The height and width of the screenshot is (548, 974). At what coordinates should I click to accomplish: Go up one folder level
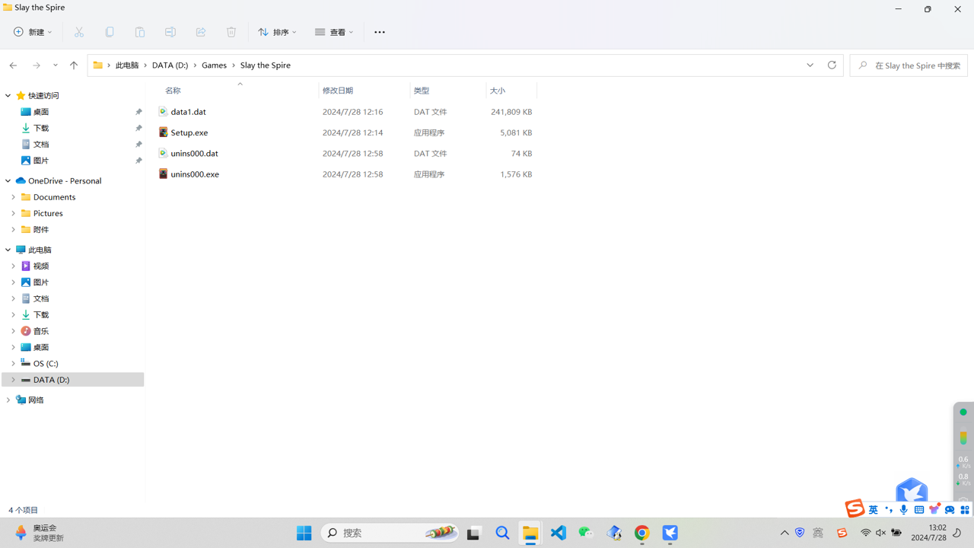point(74,65)
